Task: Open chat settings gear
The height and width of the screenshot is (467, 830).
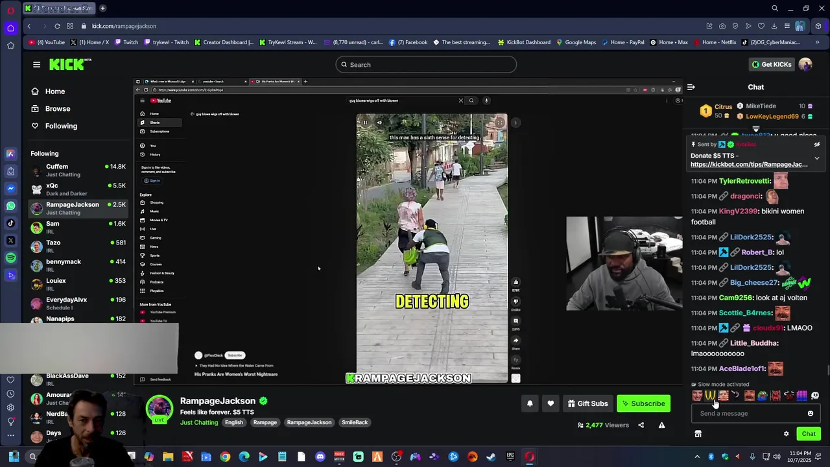Action: coord(786,434)
